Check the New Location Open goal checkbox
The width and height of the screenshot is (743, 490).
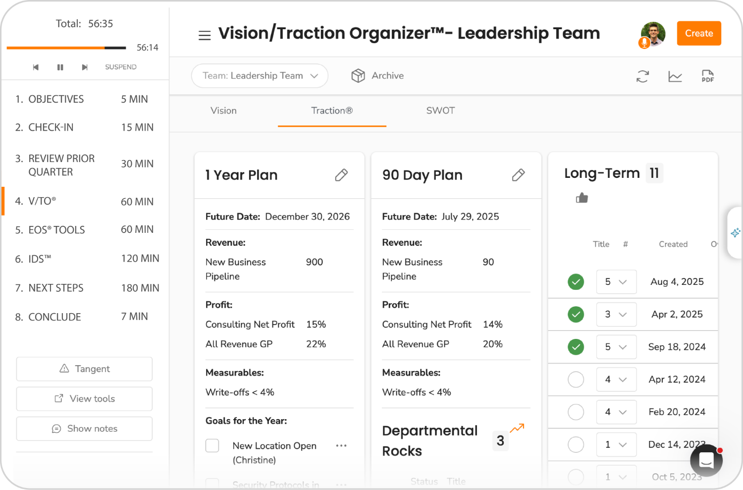coord(212,445)
